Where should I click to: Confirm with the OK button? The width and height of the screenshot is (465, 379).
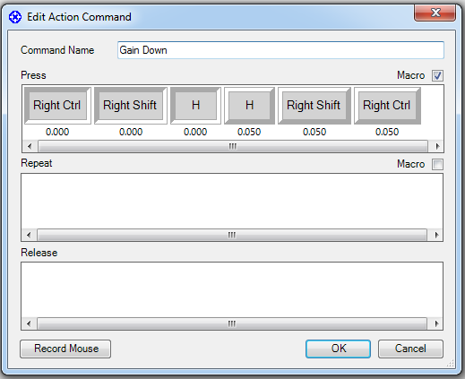pyautogui.click(x=338, y=349)
